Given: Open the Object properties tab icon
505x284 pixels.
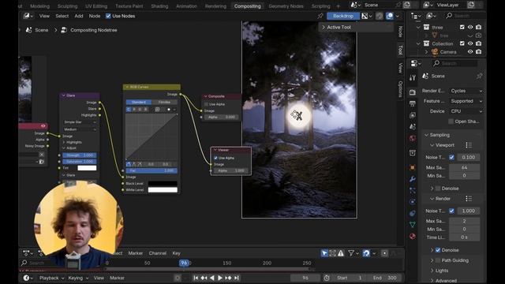Looking at the screenshot, I should 413,167.
